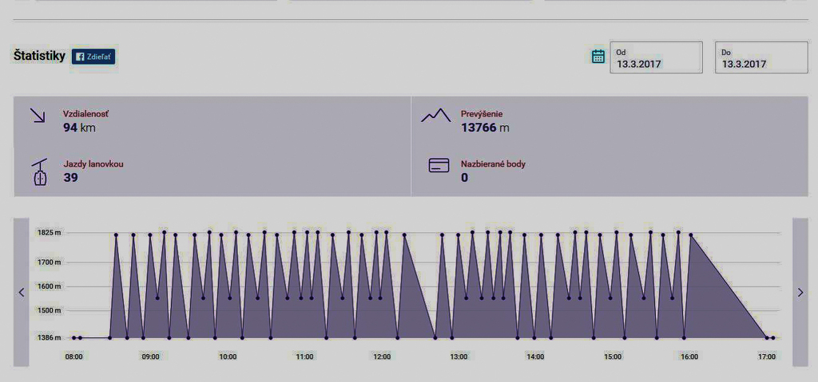
Task: Click the '16:00' time axis label
Action: (689, 357)
